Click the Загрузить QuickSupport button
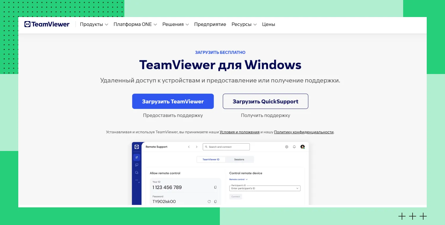 tap(265, 101)
